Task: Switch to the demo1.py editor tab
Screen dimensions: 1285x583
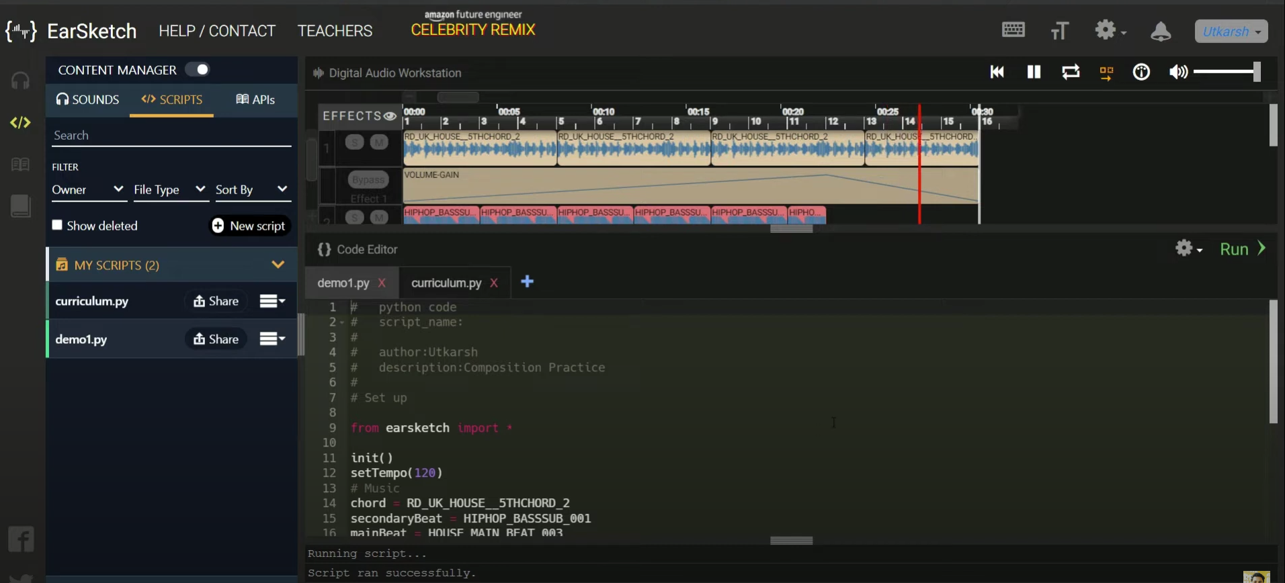Action: point(343,283)
